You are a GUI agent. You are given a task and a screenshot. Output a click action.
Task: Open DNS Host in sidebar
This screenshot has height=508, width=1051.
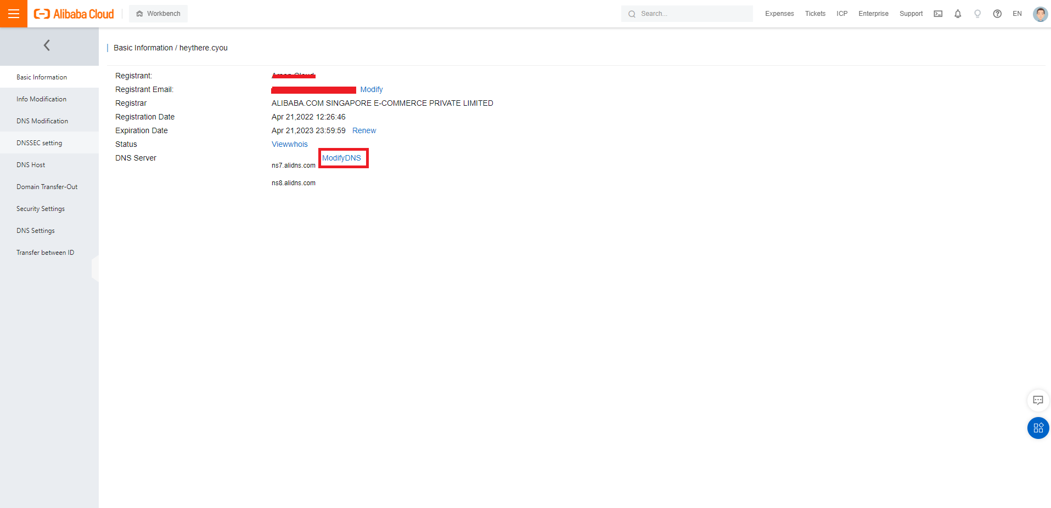point(49,165)
